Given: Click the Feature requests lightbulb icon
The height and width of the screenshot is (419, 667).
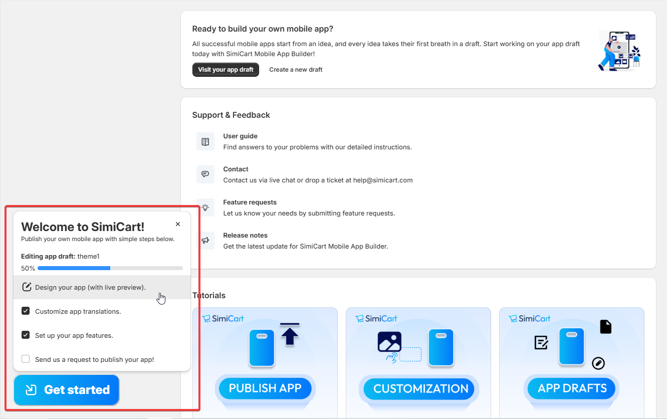Looking at the screenshot, I should click(205, 207).
